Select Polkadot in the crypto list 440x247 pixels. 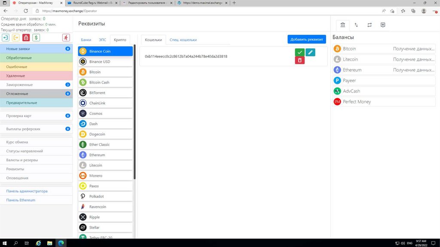(x=105, y=196)
